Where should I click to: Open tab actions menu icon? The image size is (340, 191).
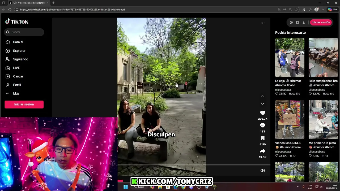(3, 3)
